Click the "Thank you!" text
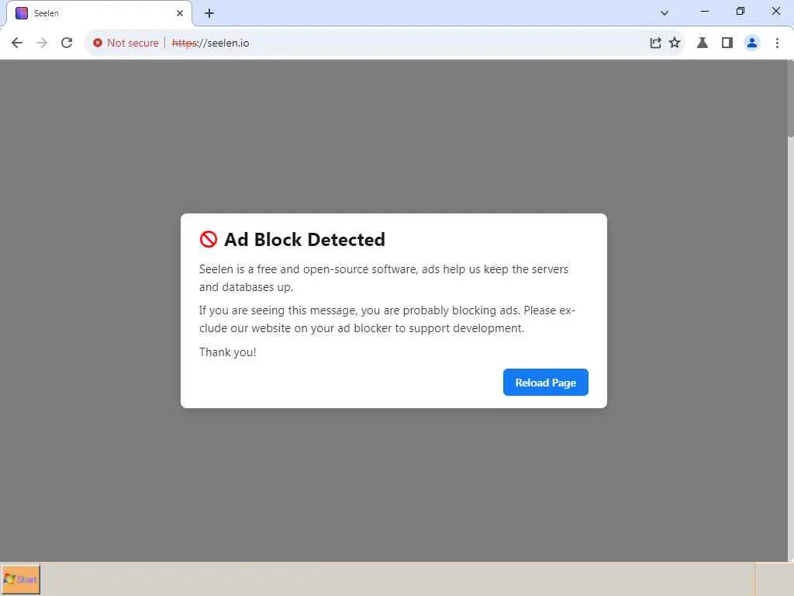The image size is (794, 596). tap(227, 352)
